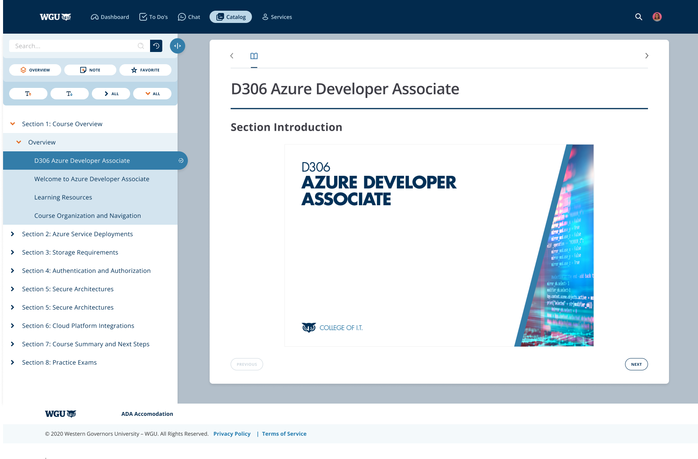This screenshot has height=459, width=698.
Task: Click the Overview button in sidebar
Action: 35,70
